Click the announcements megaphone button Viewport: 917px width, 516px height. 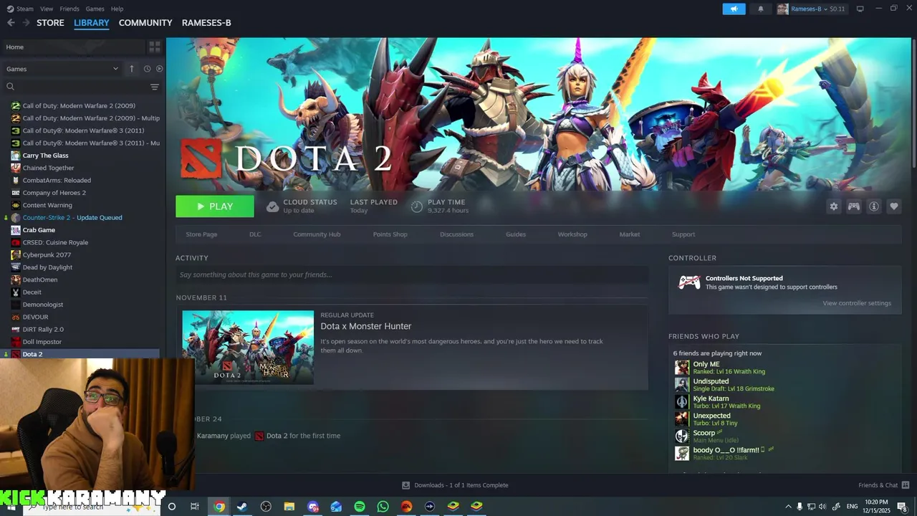click(x=734, y=9)
